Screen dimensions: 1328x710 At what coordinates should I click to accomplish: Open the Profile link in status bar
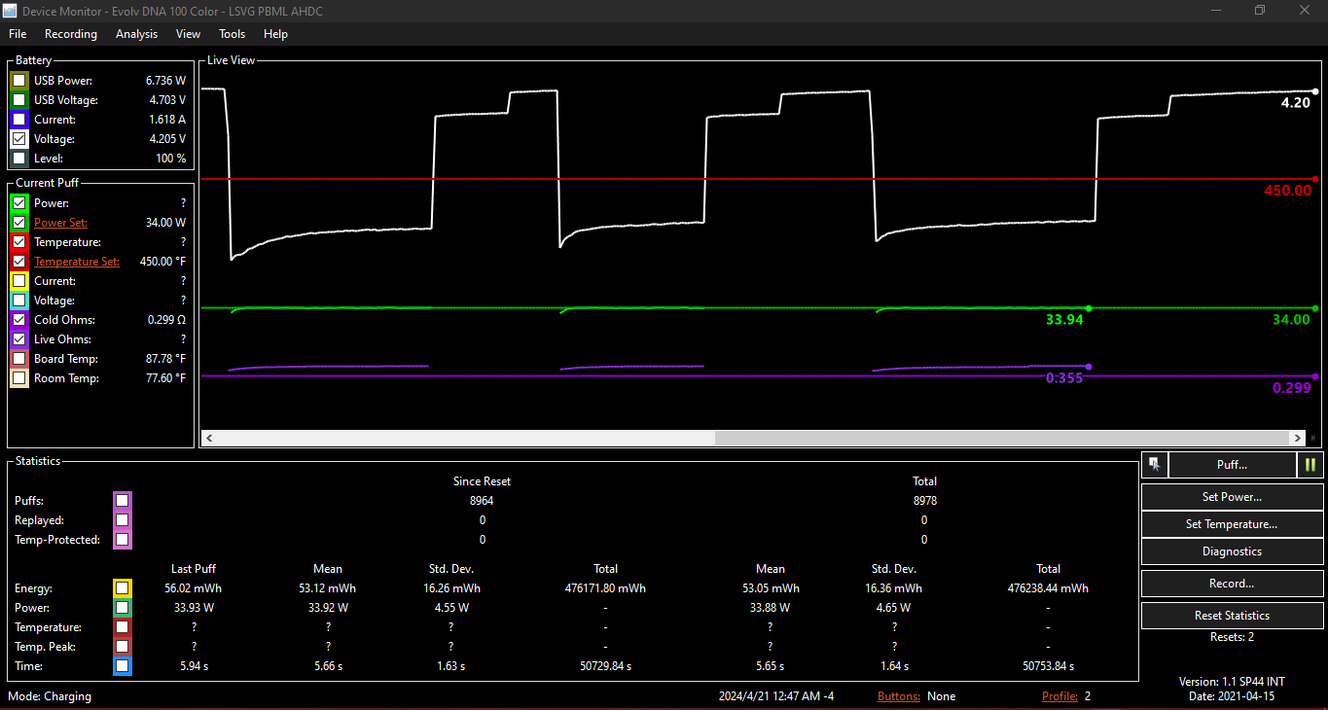[x=1059, y=696]
